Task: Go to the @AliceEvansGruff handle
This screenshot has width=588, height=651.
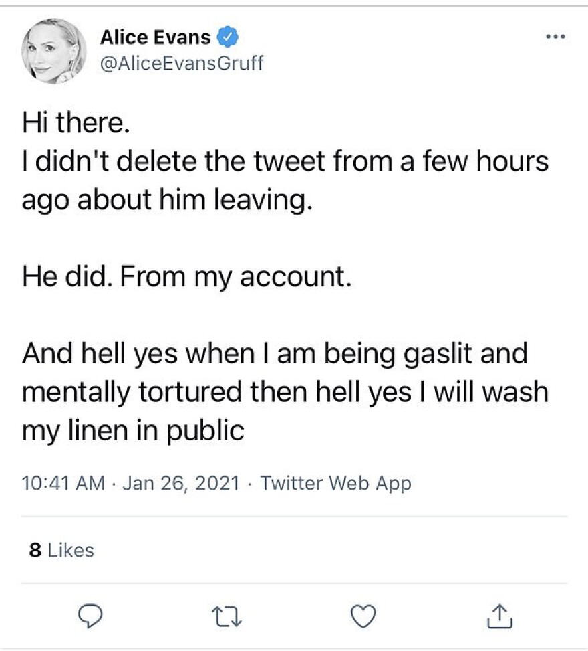Action: (182, 63)
